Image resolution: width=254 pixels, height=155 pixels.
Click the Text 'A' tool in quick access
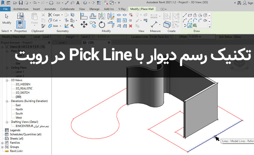pos(78,3)
